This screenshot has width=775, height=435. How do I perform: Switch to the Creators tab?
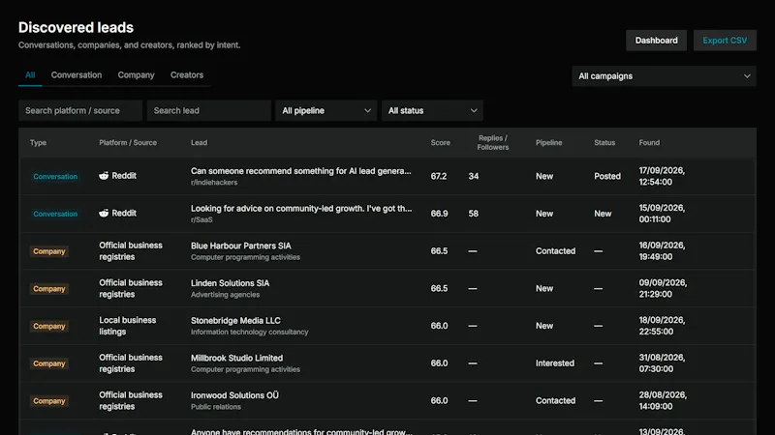(x=187, y=75)
